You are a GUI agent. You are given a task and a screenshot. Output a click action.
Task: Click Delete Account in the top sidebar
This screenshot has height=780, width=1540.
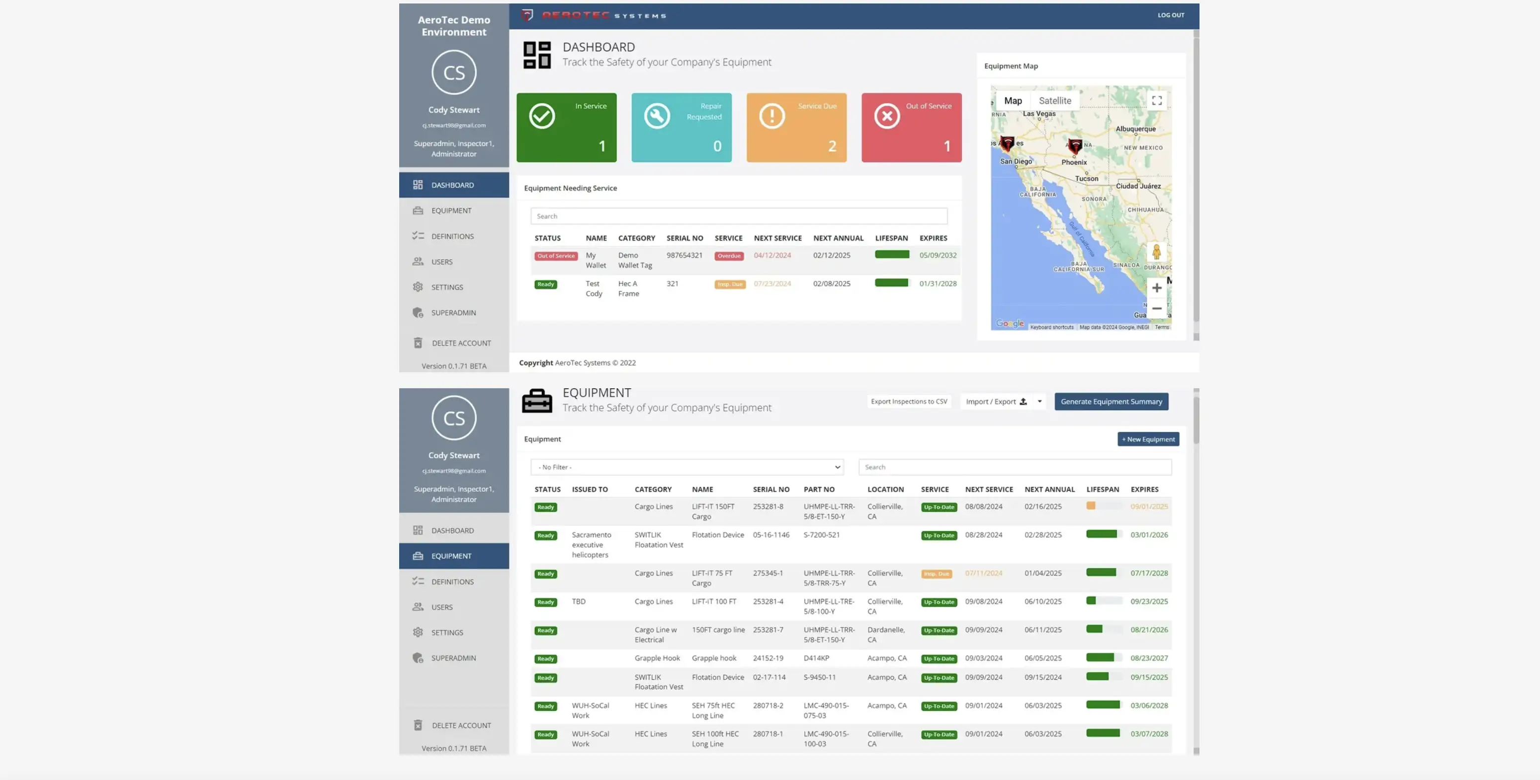point(454,343)
